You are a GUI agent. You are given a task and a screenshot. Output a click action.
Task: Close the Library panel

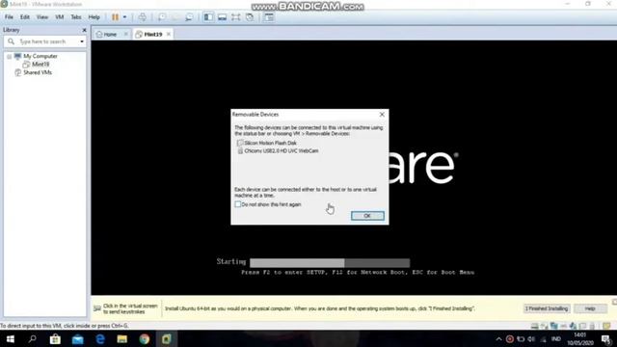click(x=84, y=30)
